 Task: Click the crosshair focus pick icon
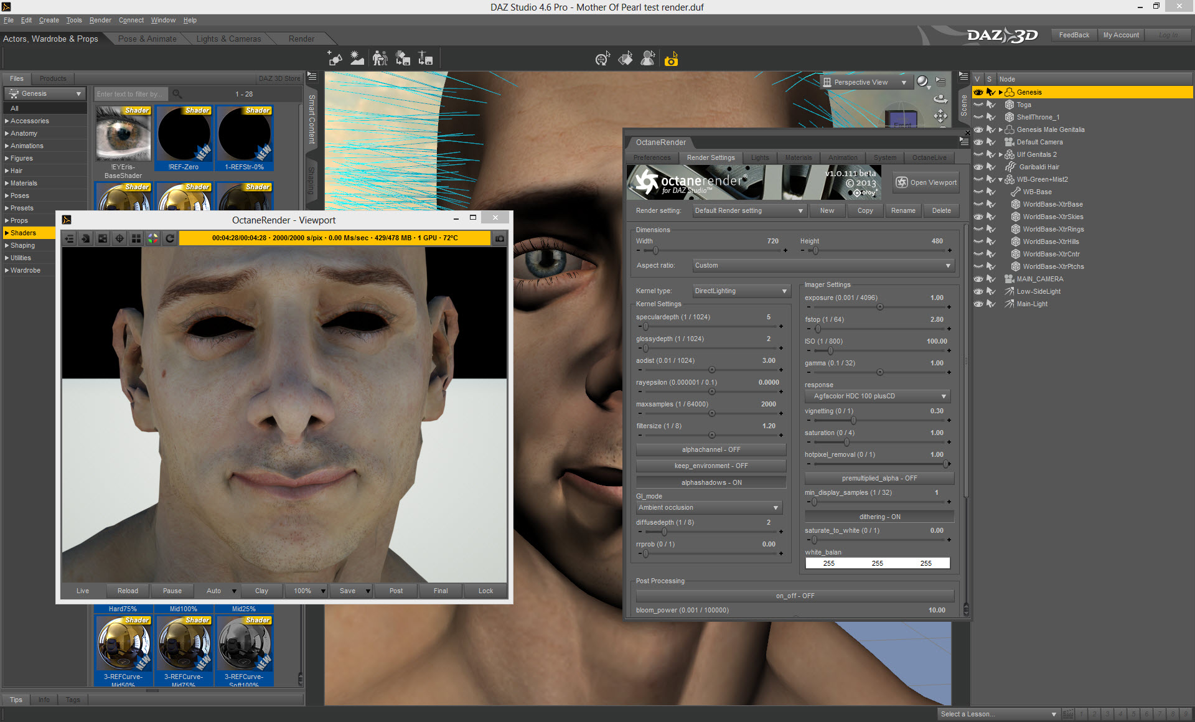tap(119, 238)
